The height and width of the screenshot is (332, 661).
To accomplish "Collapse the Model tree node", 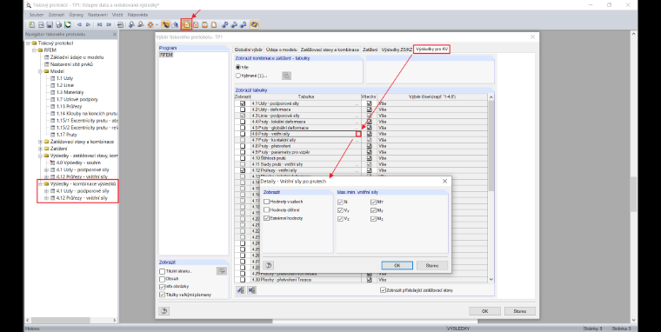I will tap(41, 71).
